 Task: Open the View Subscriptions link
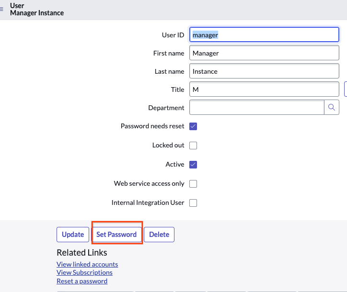click(x=84, y=272)
